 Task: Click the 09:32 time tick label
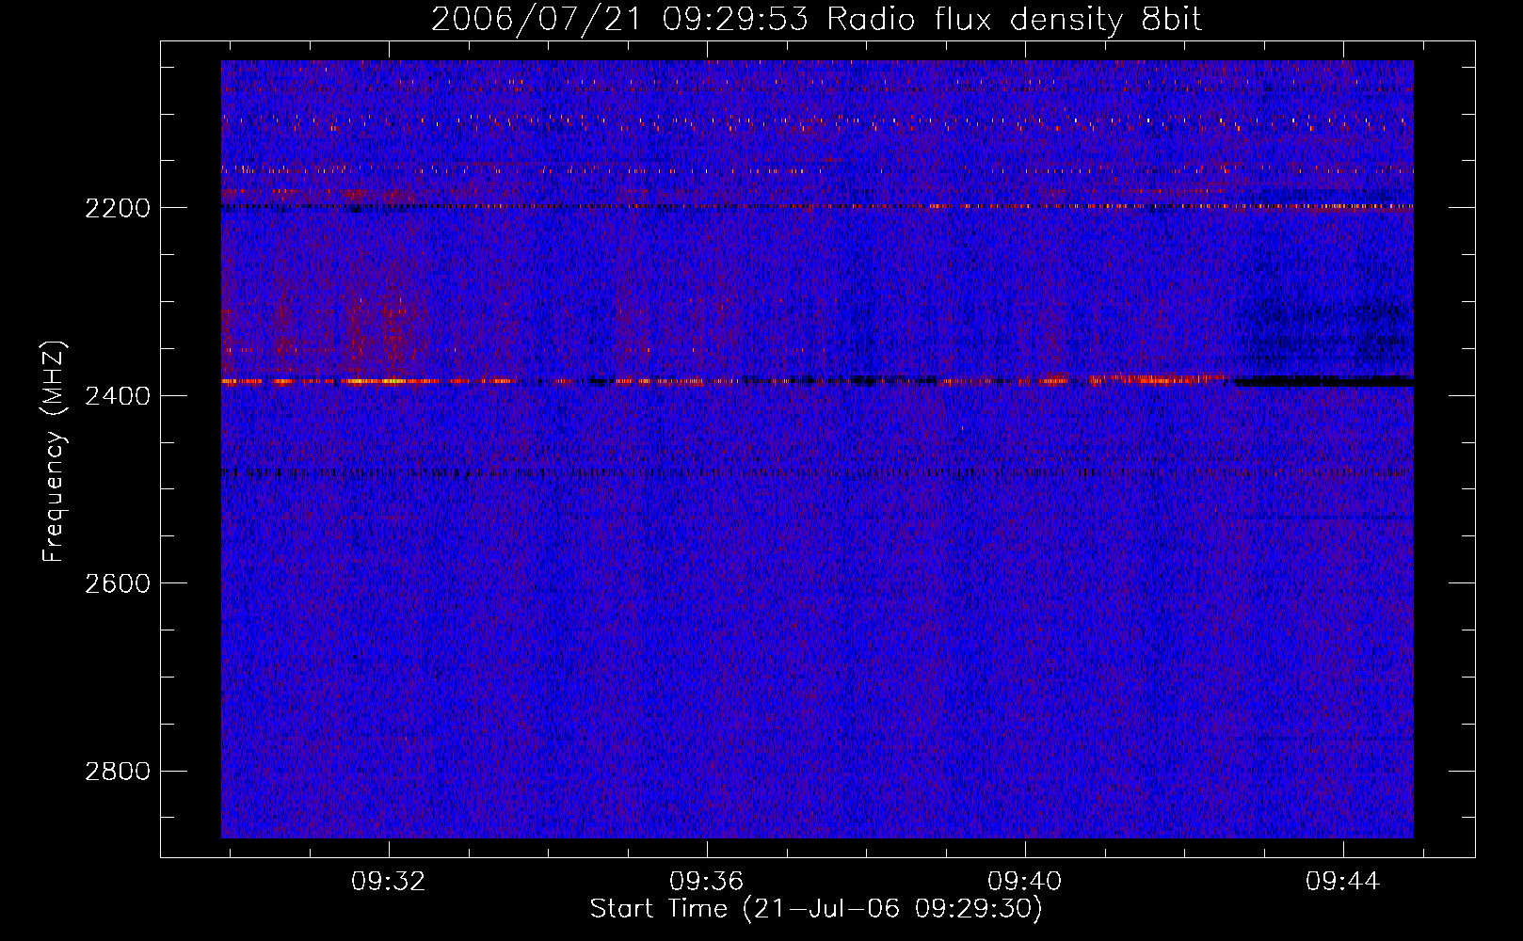[x=389, y=882]
